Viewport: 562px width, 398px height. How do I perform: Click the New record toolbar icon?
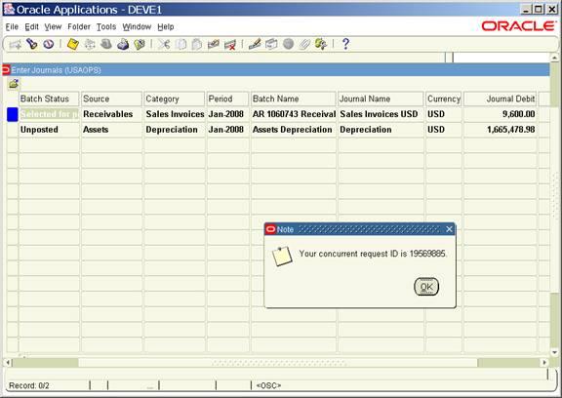(x=15, y=45)
